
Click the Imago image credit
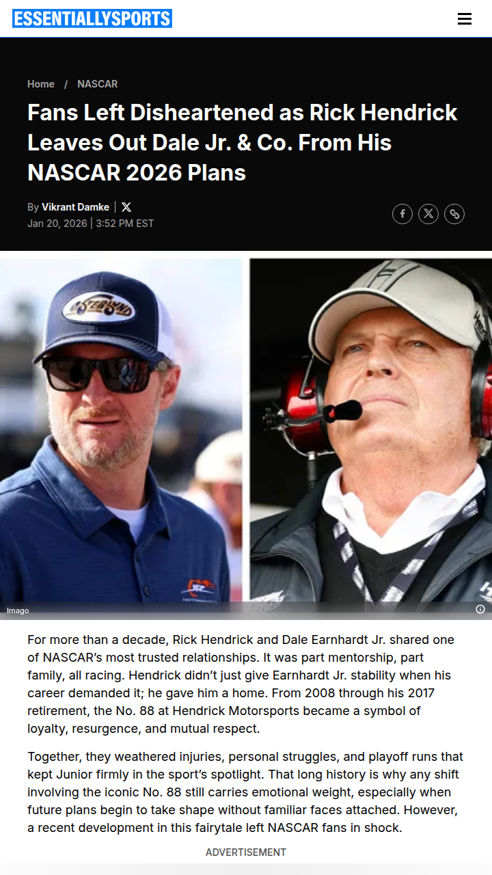pyautogui.click(x=18, y=610)
